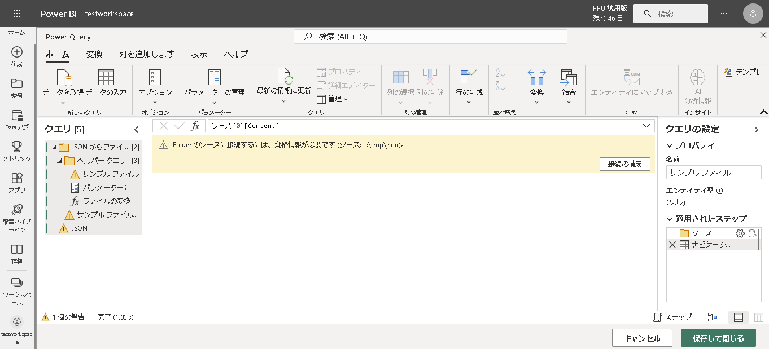The image size is (769, 349).
Task: Open the app launcher waffle icon
Action: [x=17, y=14]
